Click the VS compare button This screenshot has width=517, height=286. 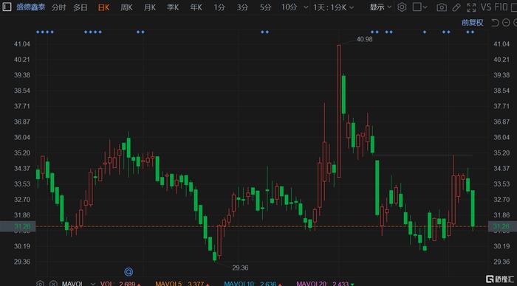(486, 7)
